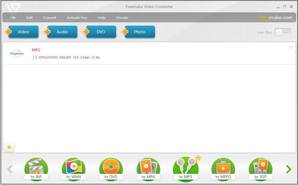Open the Convert menu
This screenshot has width=298, height=185.
tap(50, 18)
